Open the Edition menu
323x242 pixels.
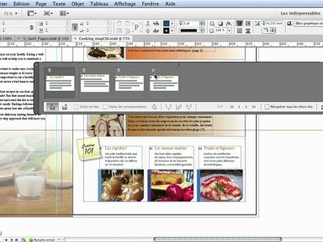tap(22, 4)
